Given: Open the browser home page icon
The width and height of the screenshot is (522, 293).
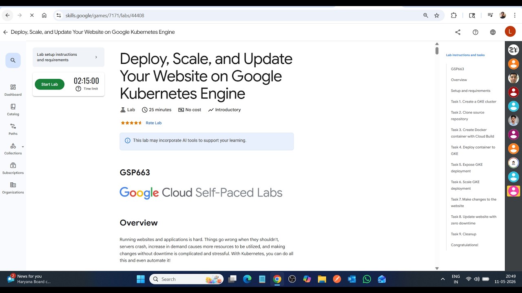Looking at the screenshot, I should coord(44,15).
